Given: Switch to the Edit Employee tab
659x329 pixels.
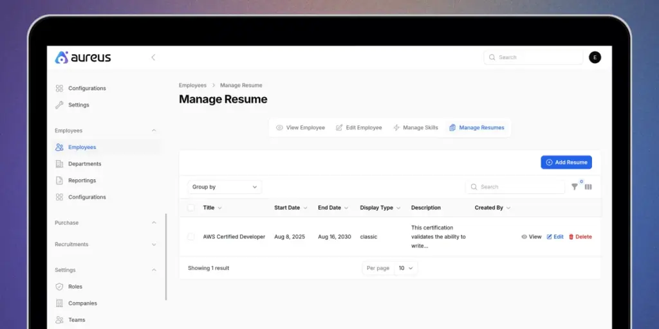Looking at the screenshot, I should [358, 128].
